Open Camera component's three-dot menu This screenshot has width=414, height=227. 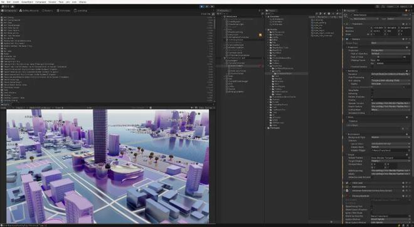click(411, 39)
